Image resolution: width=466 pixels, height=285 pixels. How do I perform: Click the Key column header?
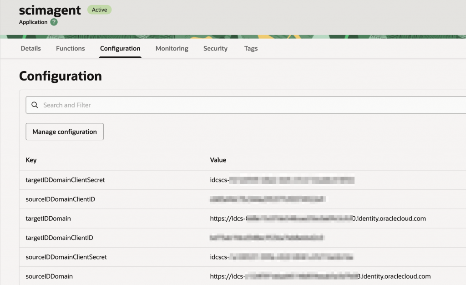tap(31, 160)
